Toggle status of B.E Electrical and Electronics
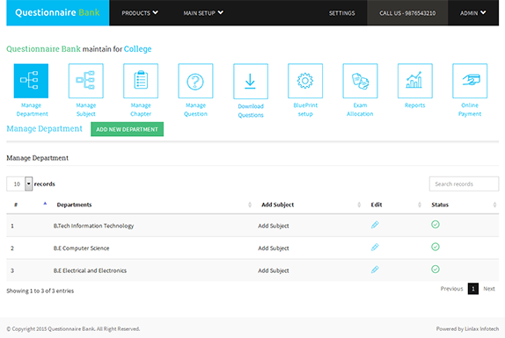 [x=435, y=270]
